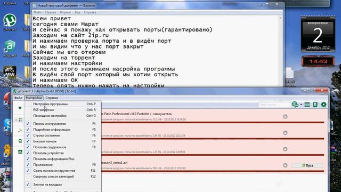Click the uTorrent title bar logo icon

pos(15,91)
